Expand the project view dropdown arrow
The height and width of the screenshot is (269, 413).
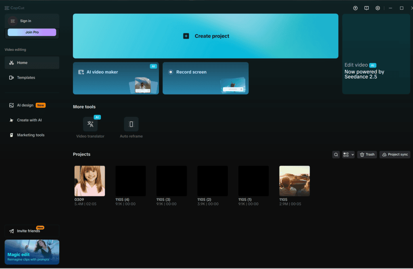353,154
